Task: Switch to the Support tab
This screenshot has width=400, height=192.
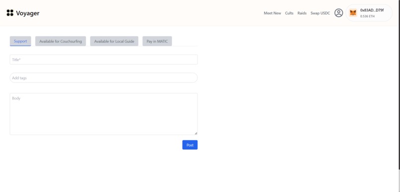Action: [20, 41]
